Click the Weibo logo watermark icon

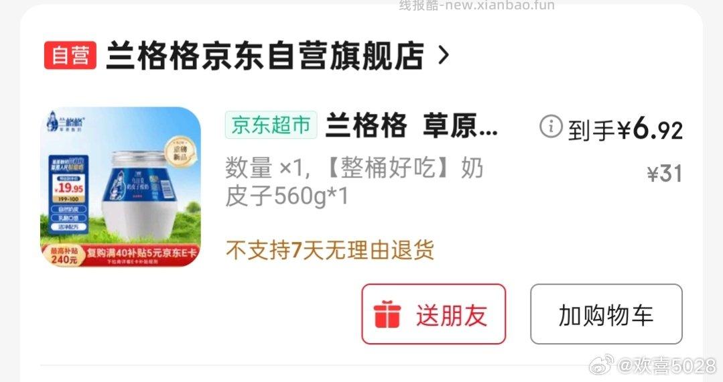pyautogui.click(x=602, y=365)
